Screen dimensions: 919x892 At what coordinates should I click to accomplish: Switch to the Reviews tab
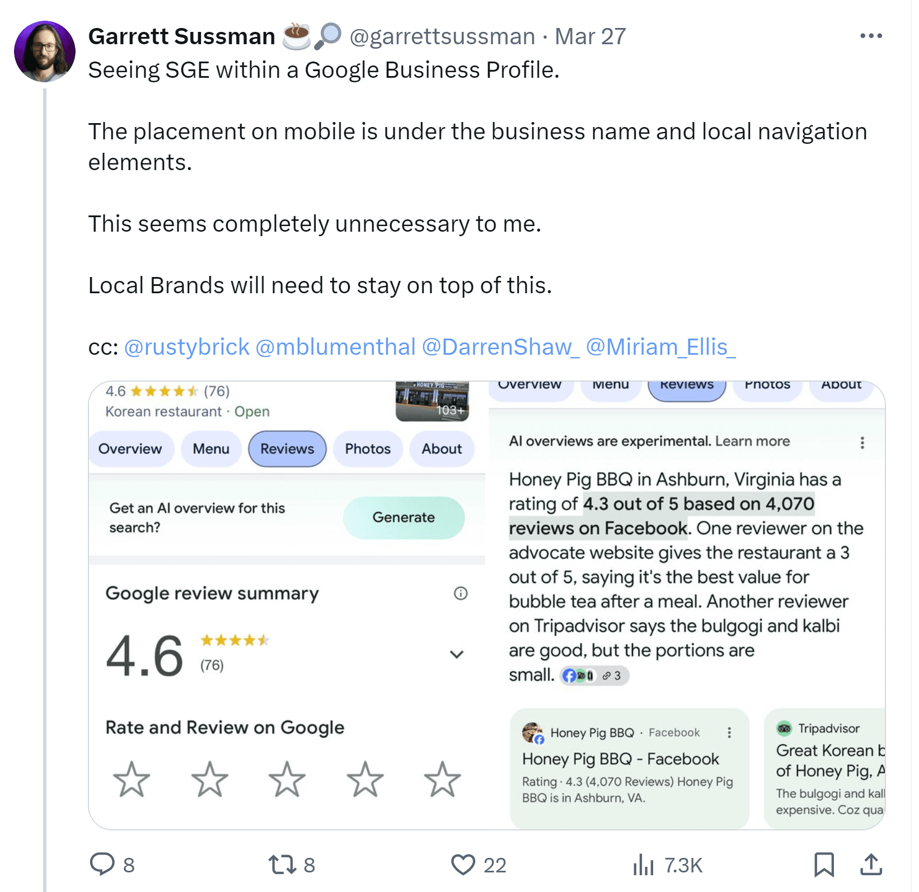(287, 448)
